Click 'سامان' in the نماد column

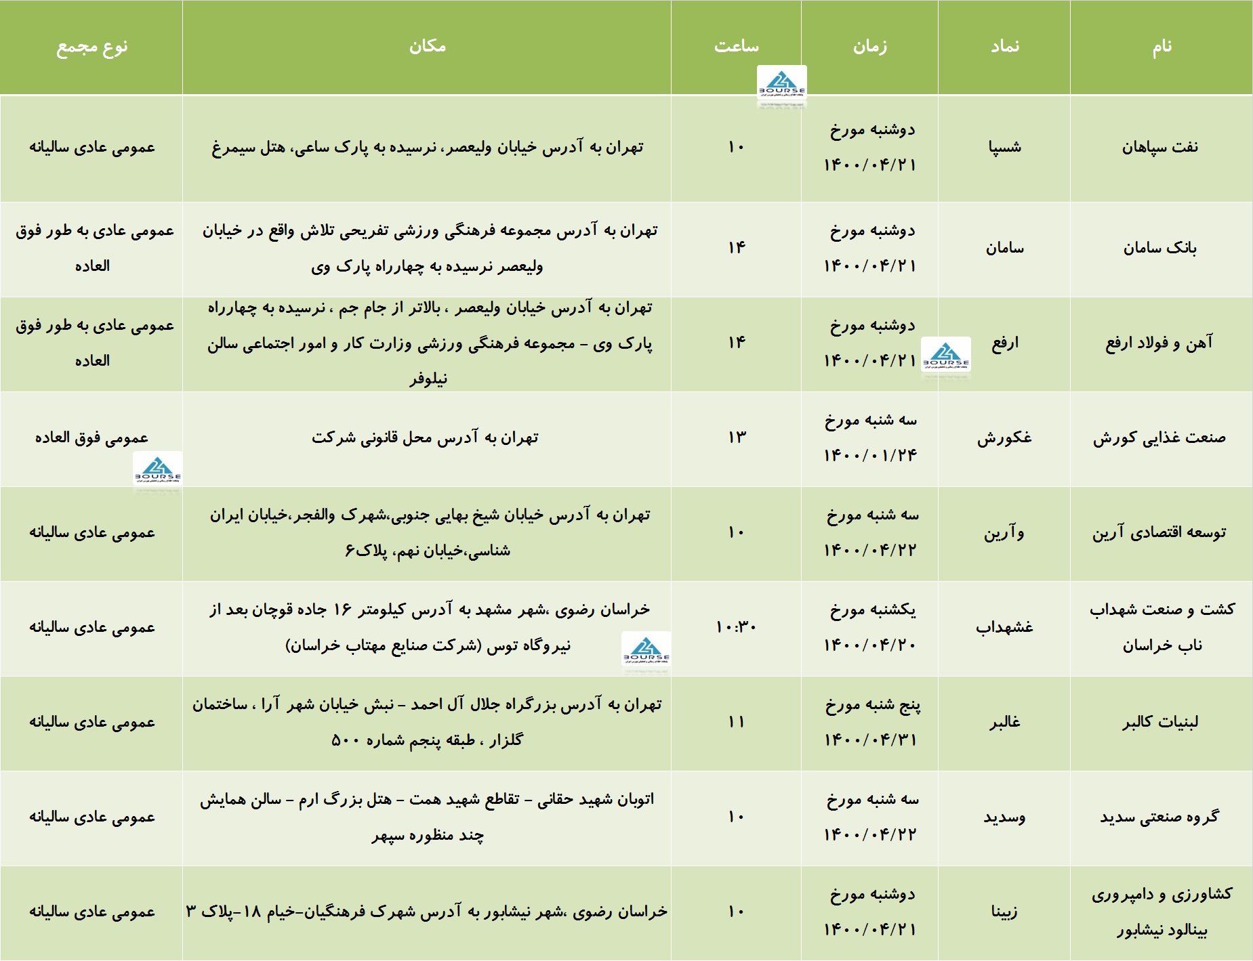click(x=1004, y=249)
